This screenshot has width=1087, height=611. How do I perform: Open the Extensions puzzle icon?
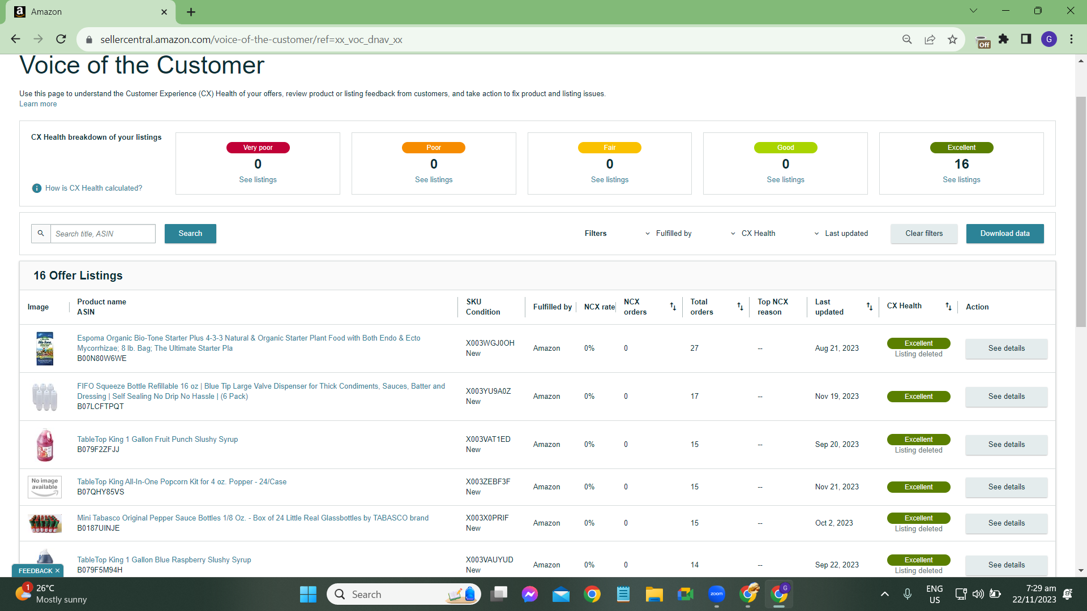click(1003, 39)
